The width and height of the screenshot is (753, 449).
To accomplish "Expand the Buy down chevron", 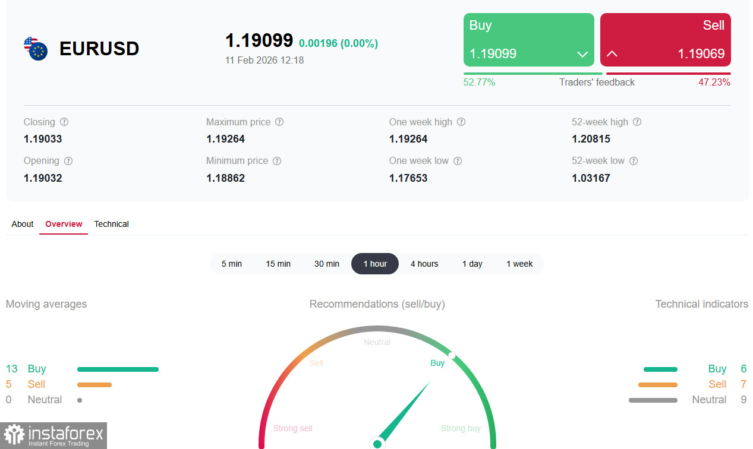I will point(582,54).
